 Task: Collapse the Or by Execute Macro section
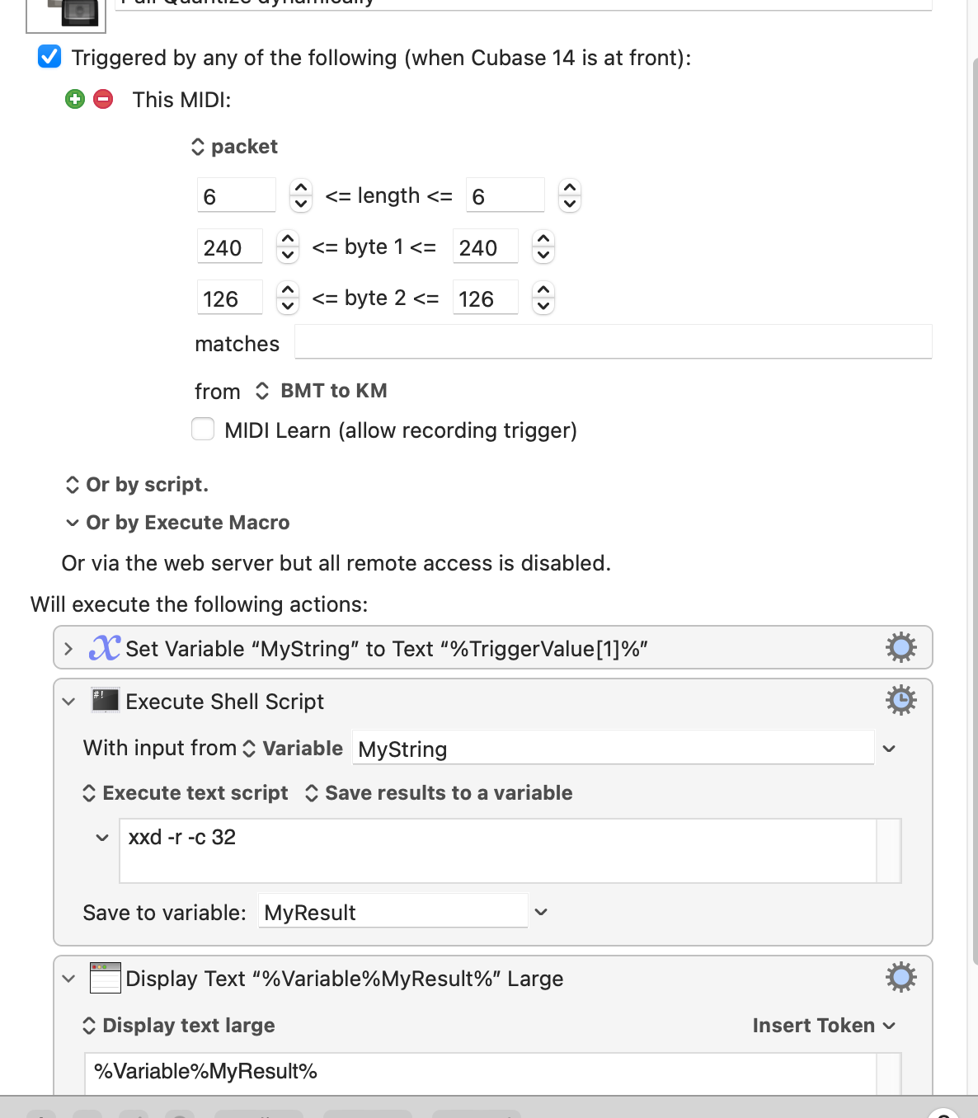(x=73, y=523)
